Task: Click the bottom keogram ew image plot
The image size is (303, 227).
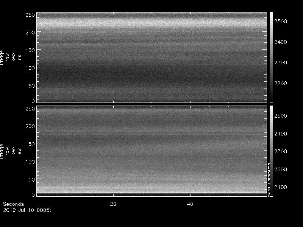Action: (152, 151)
